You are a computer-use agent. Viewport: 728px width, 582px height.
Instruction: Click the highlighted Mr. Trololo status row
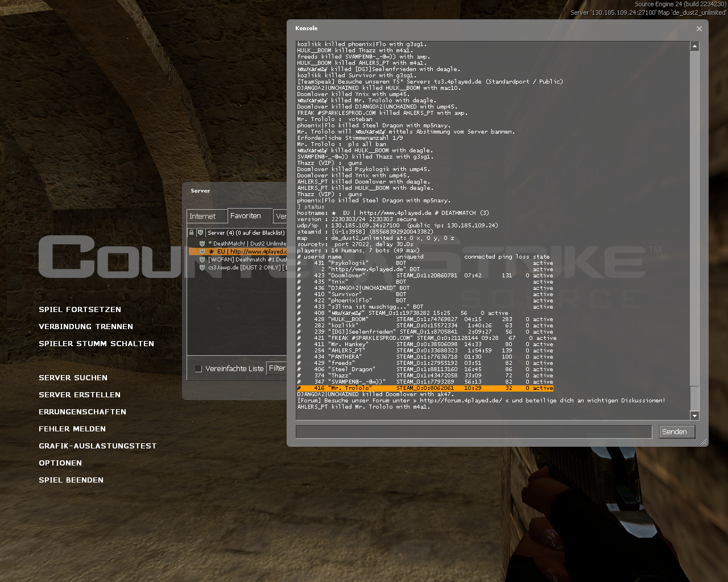[x=425, y=388]
